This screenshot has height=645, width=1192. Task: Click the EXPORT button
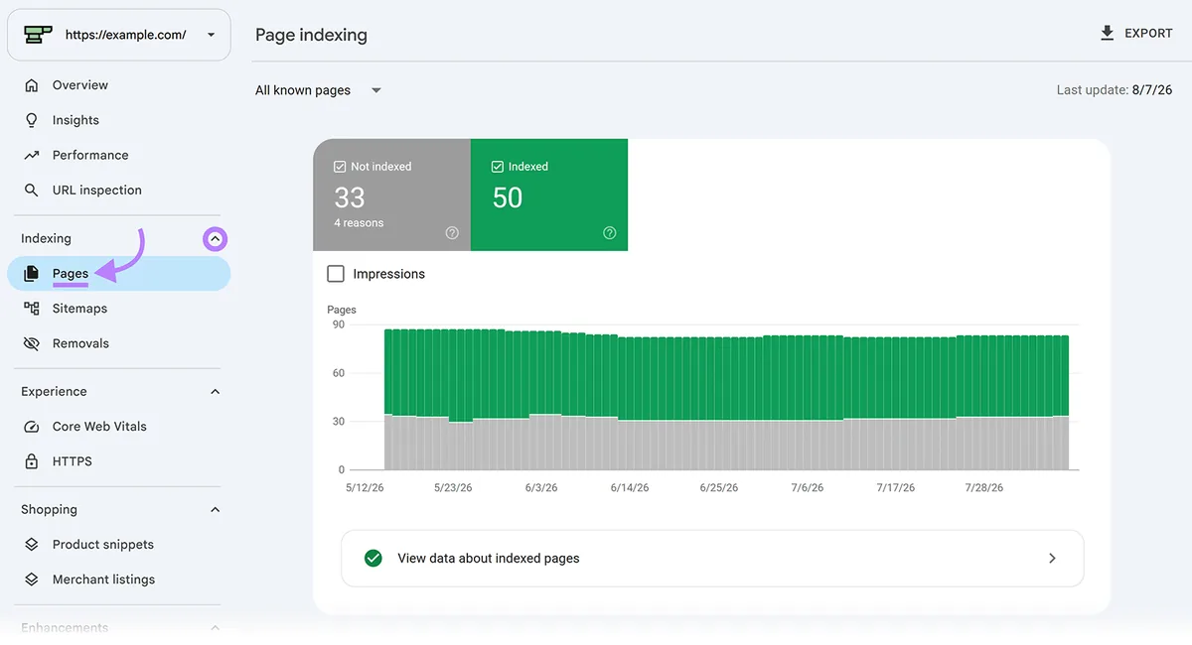1136,34
